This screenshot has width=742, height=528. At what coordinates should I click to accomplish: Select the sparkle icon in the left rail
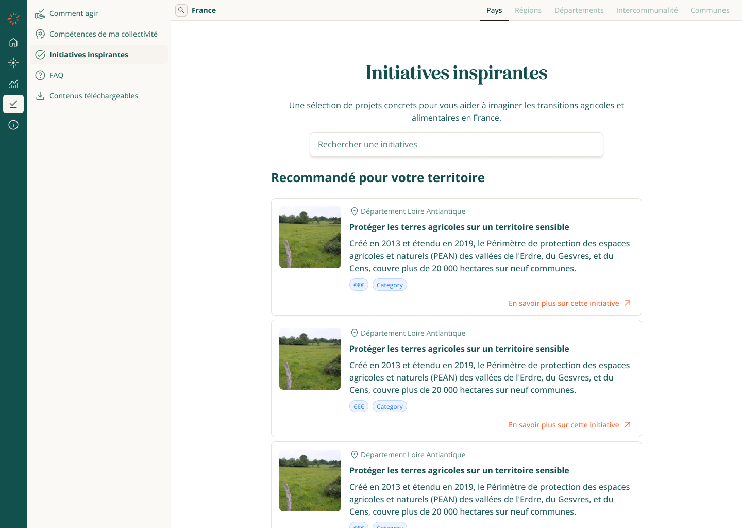tap(13, 63)
